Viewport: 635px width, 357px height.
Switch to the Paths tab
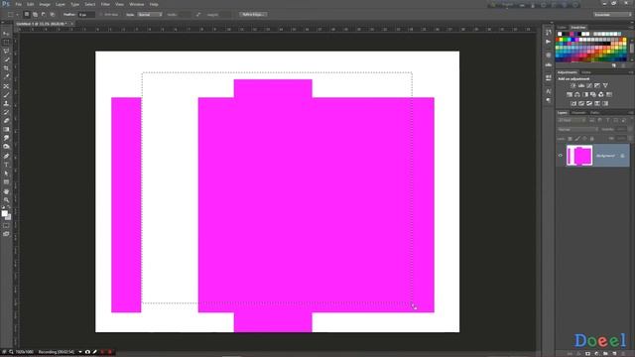pos(594,112)
